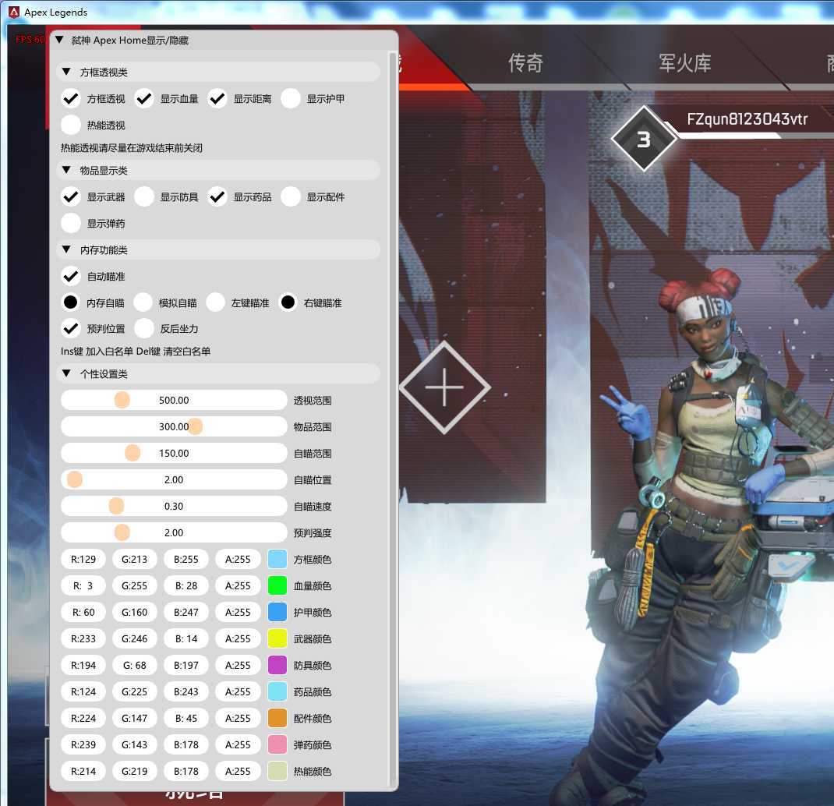This screenshot has width=834, height=806.
Task: Enable the 显示防具 checkbox
Action: click(x=144, y=197)
